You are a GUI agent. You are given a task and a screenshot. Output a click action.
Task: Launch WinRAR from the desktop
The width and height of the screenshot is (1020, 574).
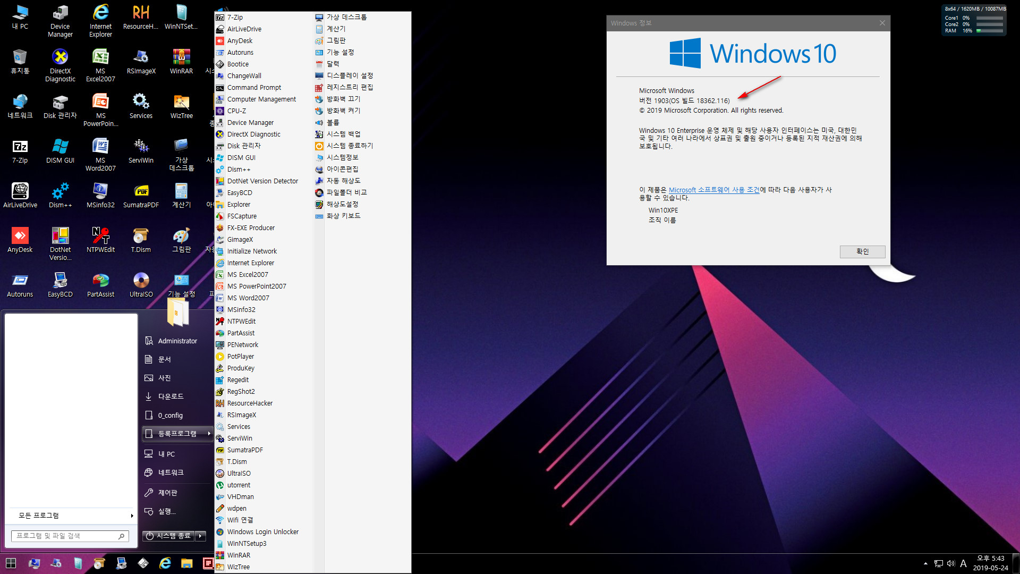(x=181, y=62)
